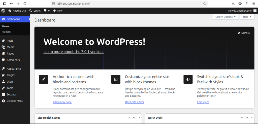Click the Users person icon
The height and width of the screenshot is (124, 258).
coord(4,82)
